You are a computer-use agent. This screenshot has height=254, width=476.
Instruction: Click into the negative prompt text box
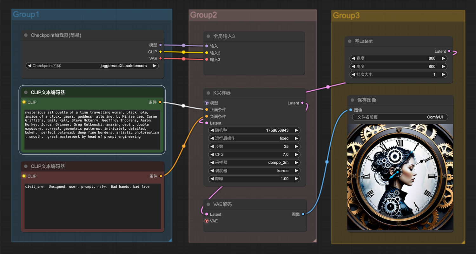point(93,206)
